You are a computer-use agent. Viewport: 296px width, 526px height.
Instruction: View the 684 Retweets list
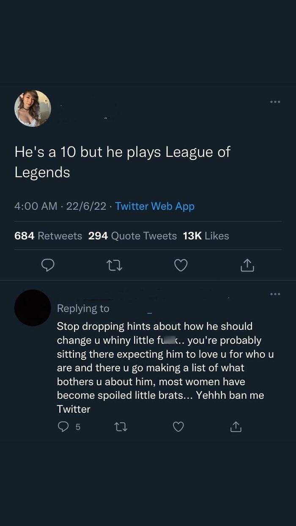point(48,236)
